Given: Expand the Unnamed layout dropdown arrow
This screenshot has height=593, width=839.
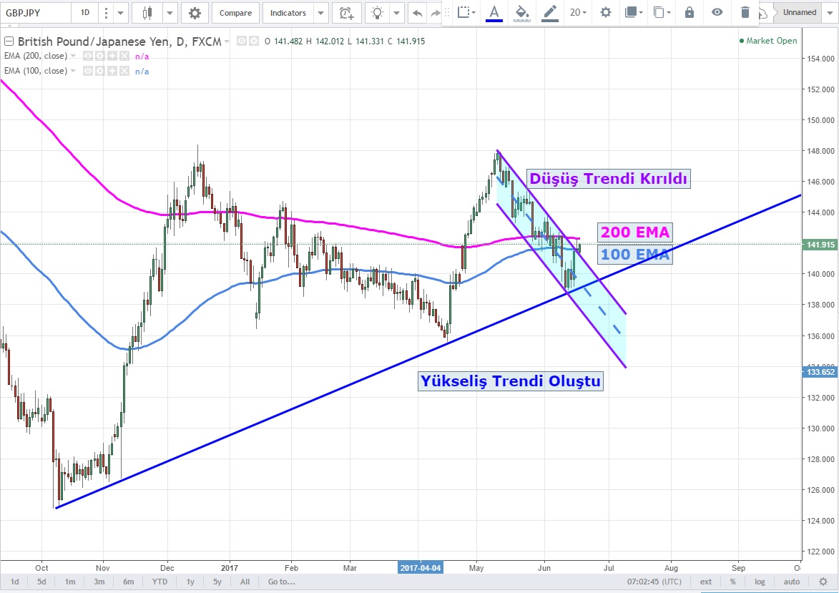Looking at the screenshot, I should 829,13.
